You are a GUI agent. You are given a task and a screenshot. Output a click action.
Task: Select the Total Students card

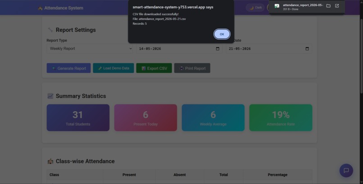[x=78, y=118]
